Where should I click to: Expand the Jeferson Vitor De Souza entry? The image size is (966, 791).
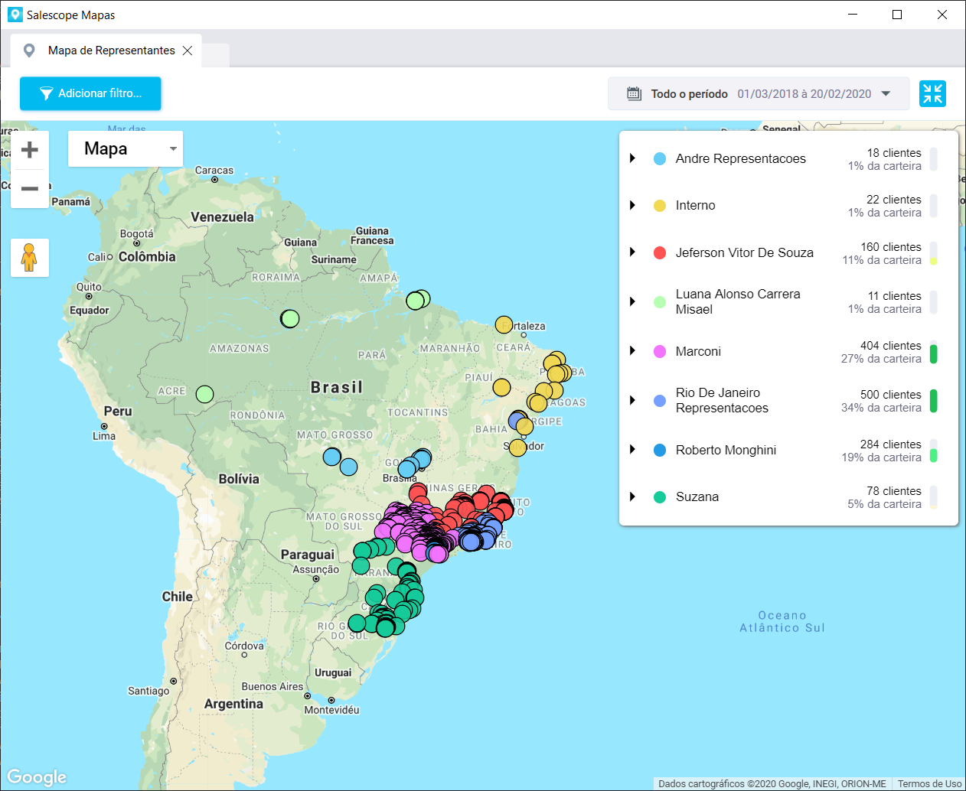[x=631, y=252]
